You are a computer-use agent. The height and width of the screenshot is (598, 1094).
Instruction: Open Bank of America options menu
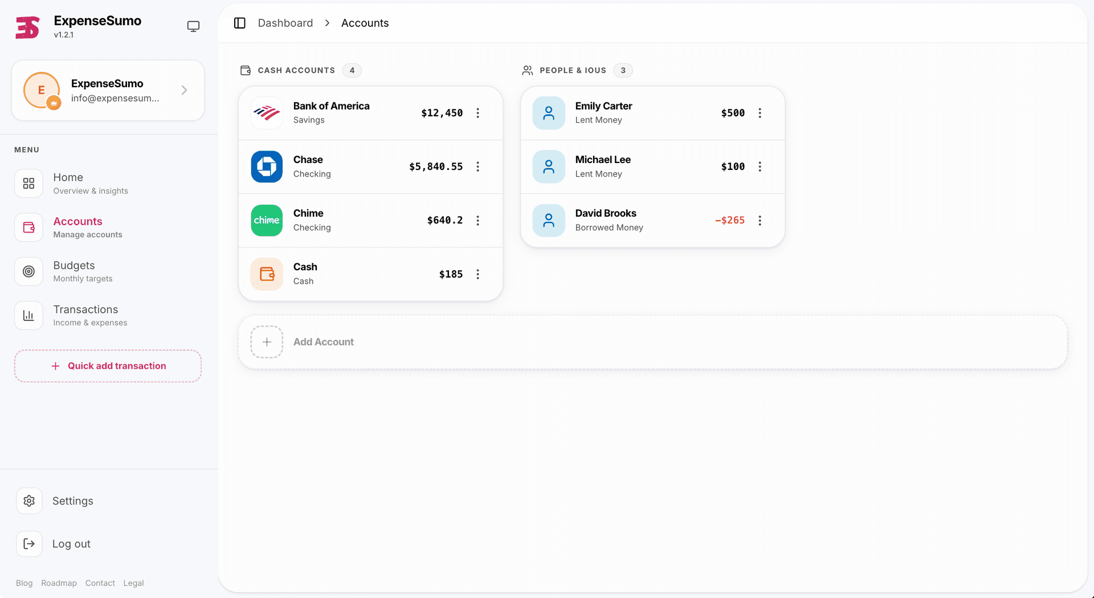[478, 113]
